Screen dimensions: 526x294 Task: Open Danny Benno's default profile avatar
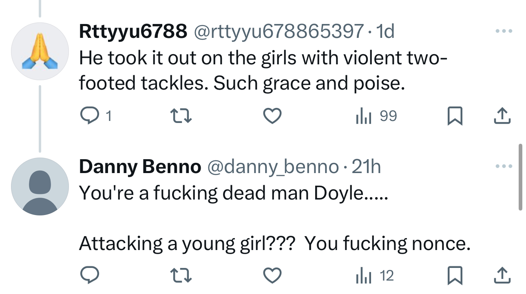click(40, 186)
